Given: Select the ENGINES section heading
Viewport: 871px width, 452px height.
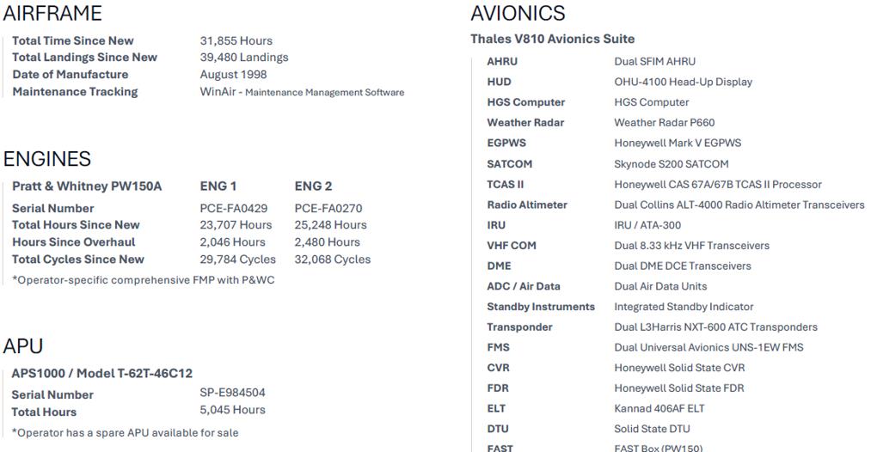Looking at the screenshot, I should click(x=47, y=159).
